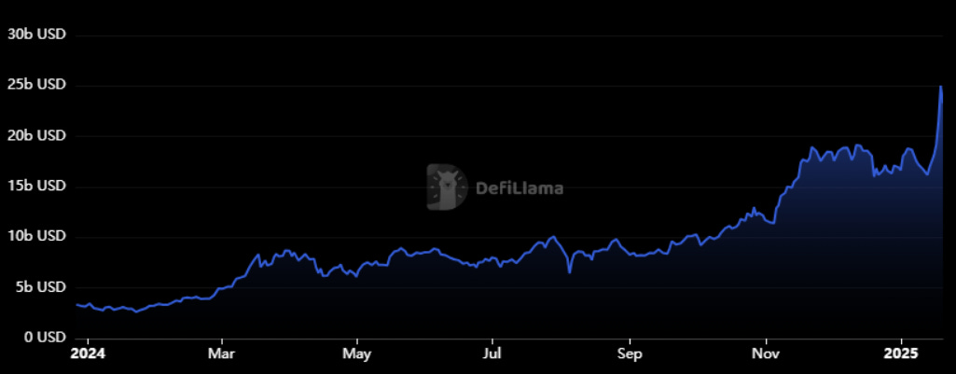Click the Mar x-axis label
The image size is (956, 374).
pos(223,353)
